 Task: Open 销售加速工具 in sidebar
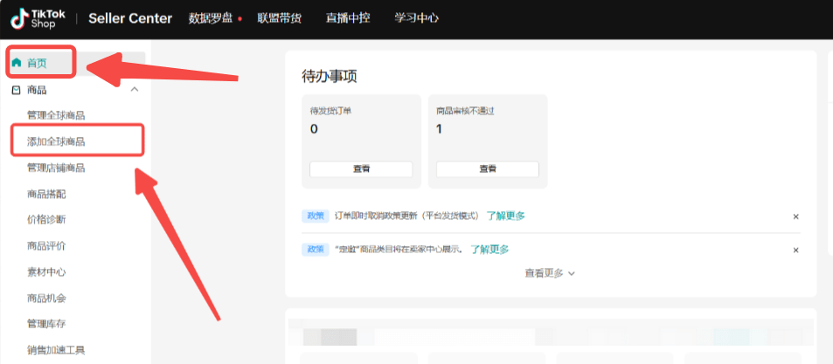click(x=56, y=350)
